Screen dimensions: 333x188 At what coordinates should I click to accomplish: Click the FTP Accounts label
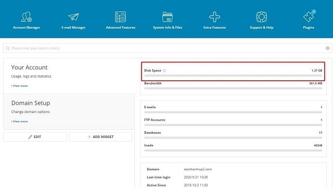[x=155, y=120]
